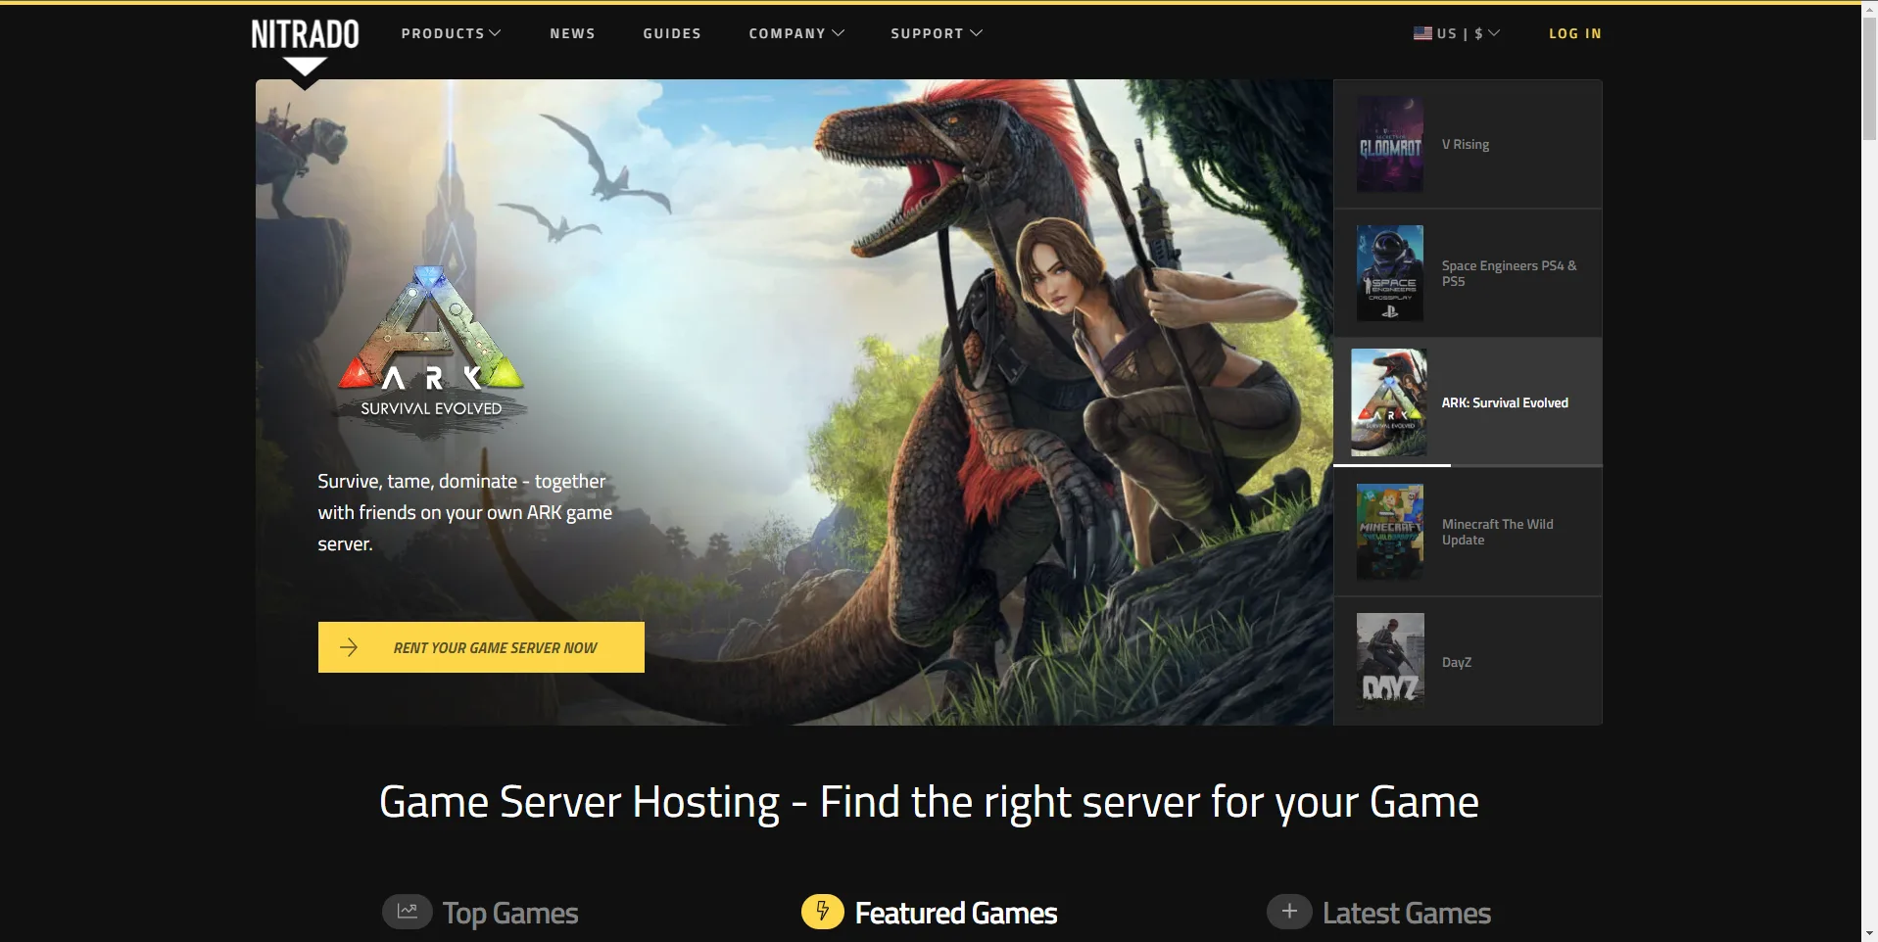Open the V Rising game thumbnail
Screen dimensions: 1878x942
[1390, 144]
